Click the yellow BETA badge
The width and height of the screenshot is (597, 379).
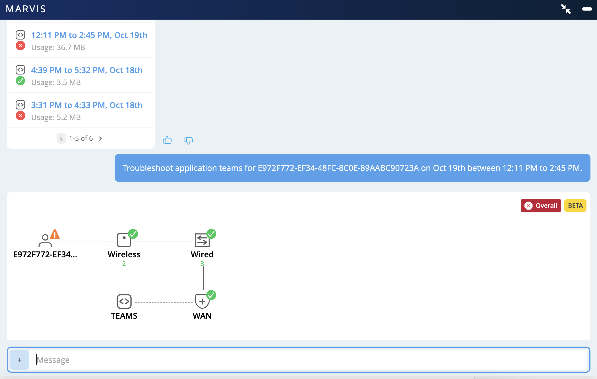(575, 206)
